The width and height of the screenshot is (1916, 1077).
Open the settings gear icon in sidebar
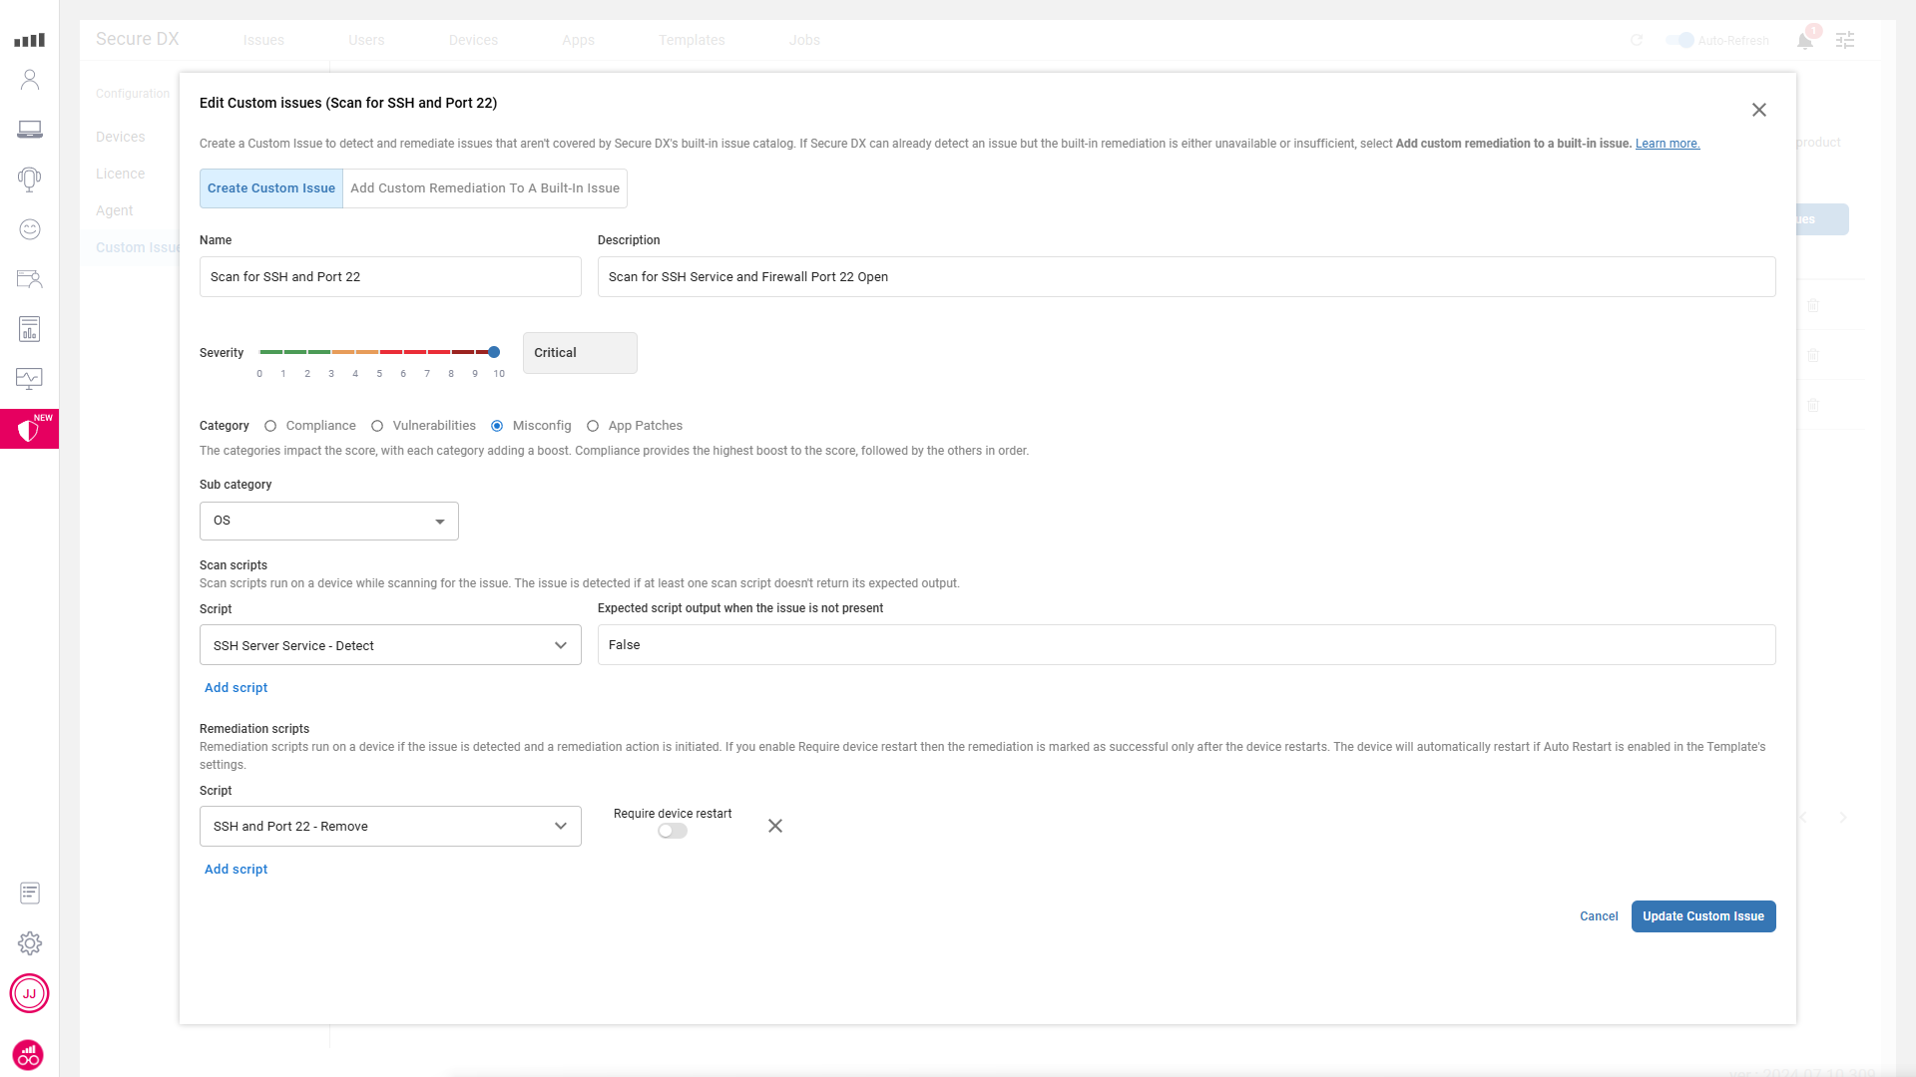click(30, 943)
